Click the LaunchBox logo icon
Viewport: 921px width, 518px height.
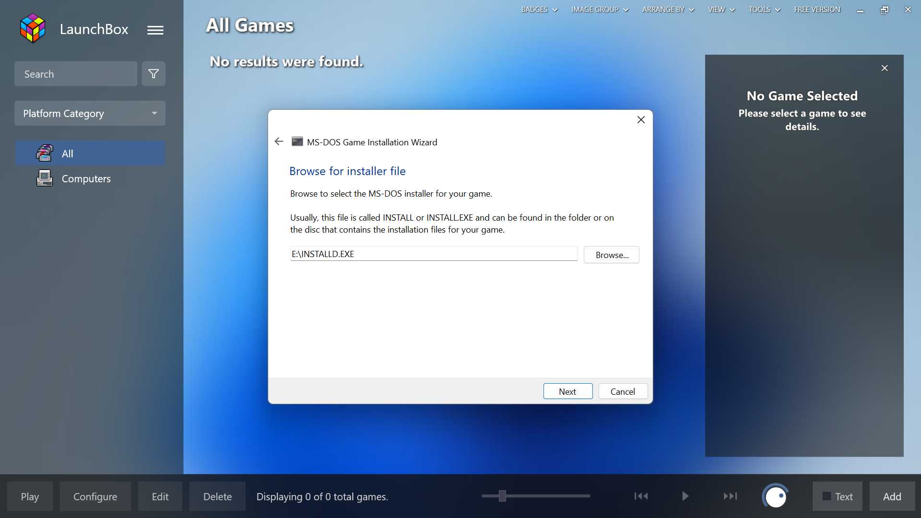32,28
